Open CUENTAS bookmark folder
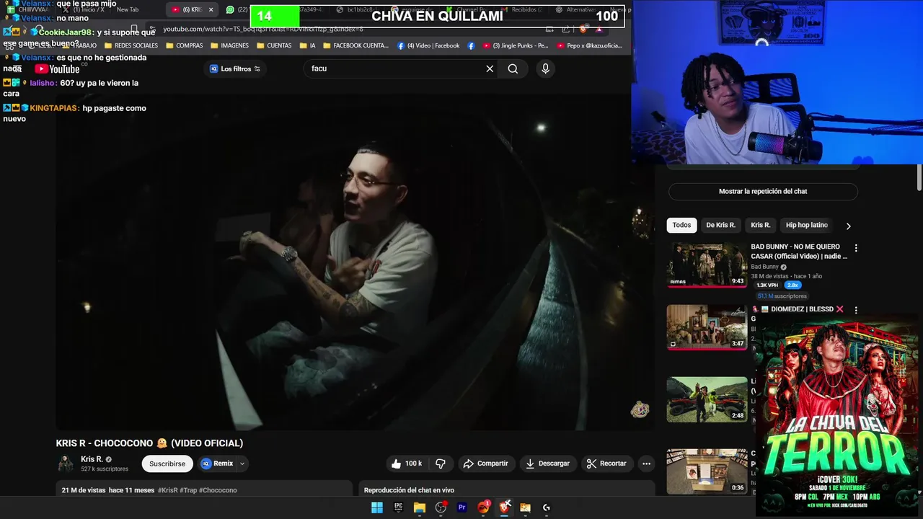923x519 pixels. coord(273,45)
